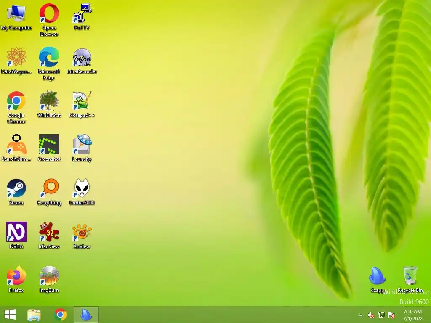Click Chrome icon in the taskbar
The width and height of the screenshot is (431, 323).
(60, 315)
